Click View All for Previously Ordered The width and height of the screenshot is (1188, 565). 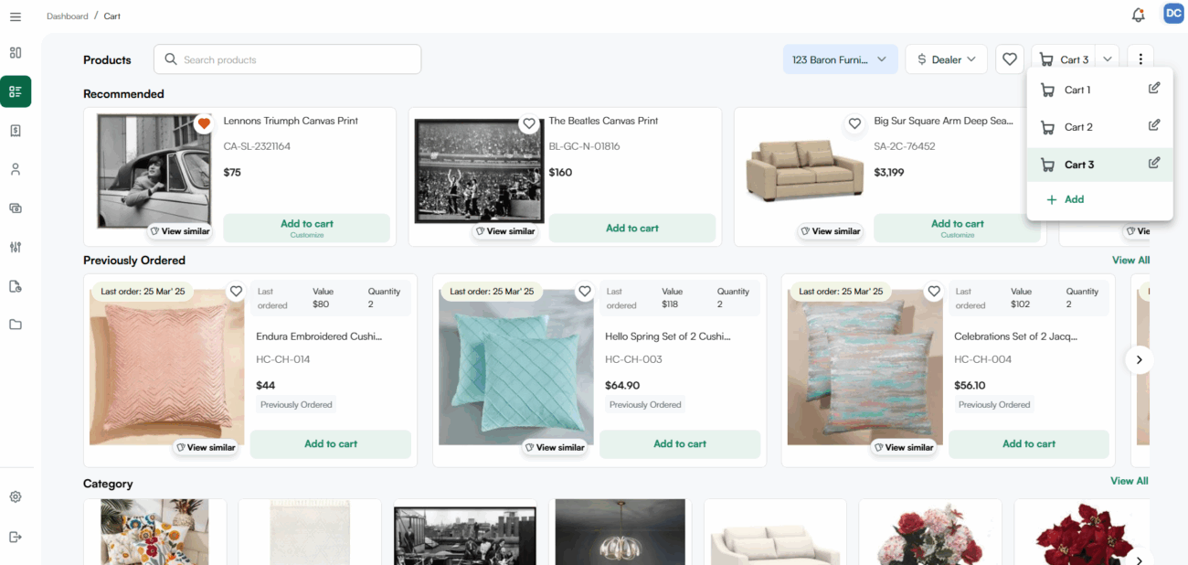[x=1130, y=261]
